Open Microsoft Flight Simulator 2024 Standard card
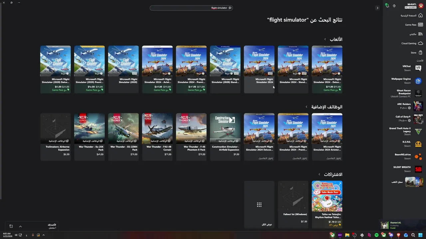This screenshot has width=426, height=239. [293, 69]
